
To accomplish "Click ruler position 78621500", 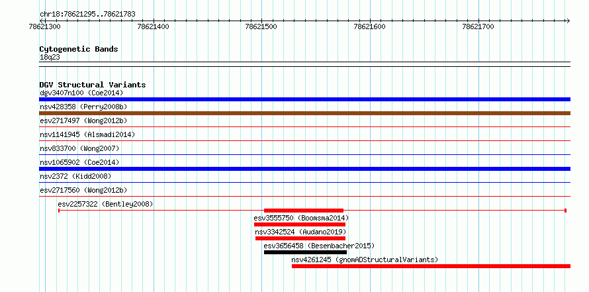I will 261,27.
